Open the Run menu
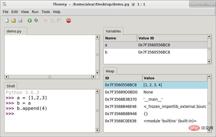This screenshot has width=216, height=137. (x=35, y=12)
